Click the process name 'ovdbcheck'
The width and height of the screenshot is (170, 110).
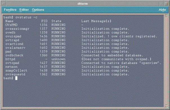[14, 55]
